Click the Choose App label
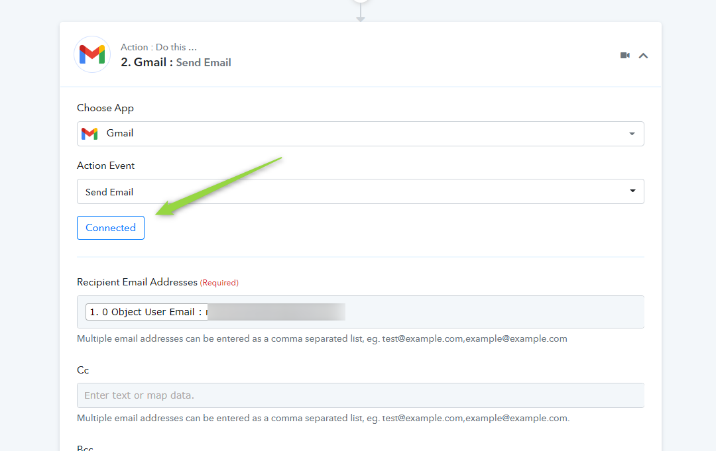 [x=105, y=108]
